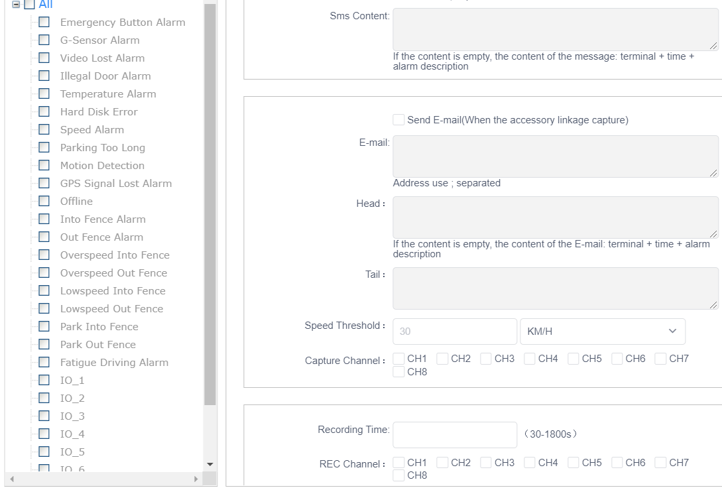
Task: Tick the Temperature Alarm checkbox
Action: pos(44,93)
